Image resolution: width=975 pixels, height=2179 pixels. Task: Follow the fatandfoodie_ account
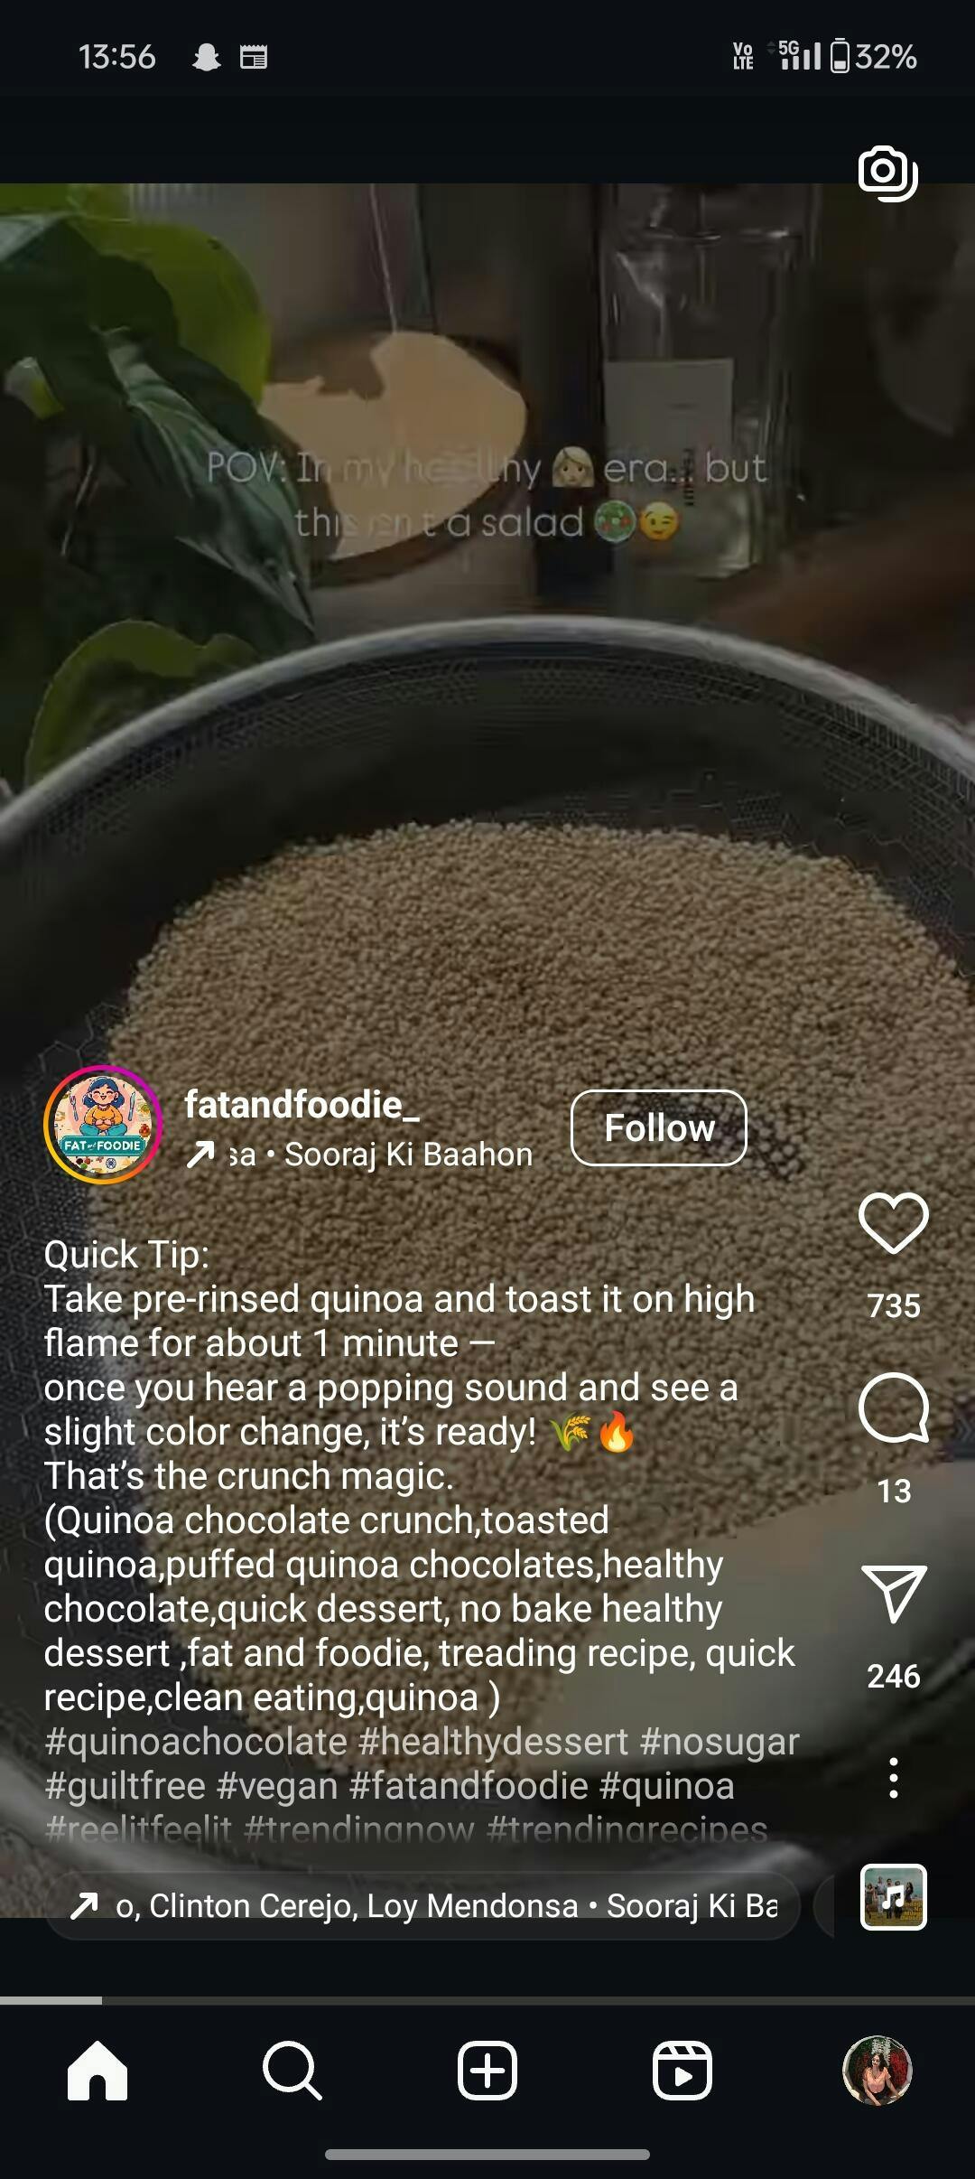coord(659,1127)
